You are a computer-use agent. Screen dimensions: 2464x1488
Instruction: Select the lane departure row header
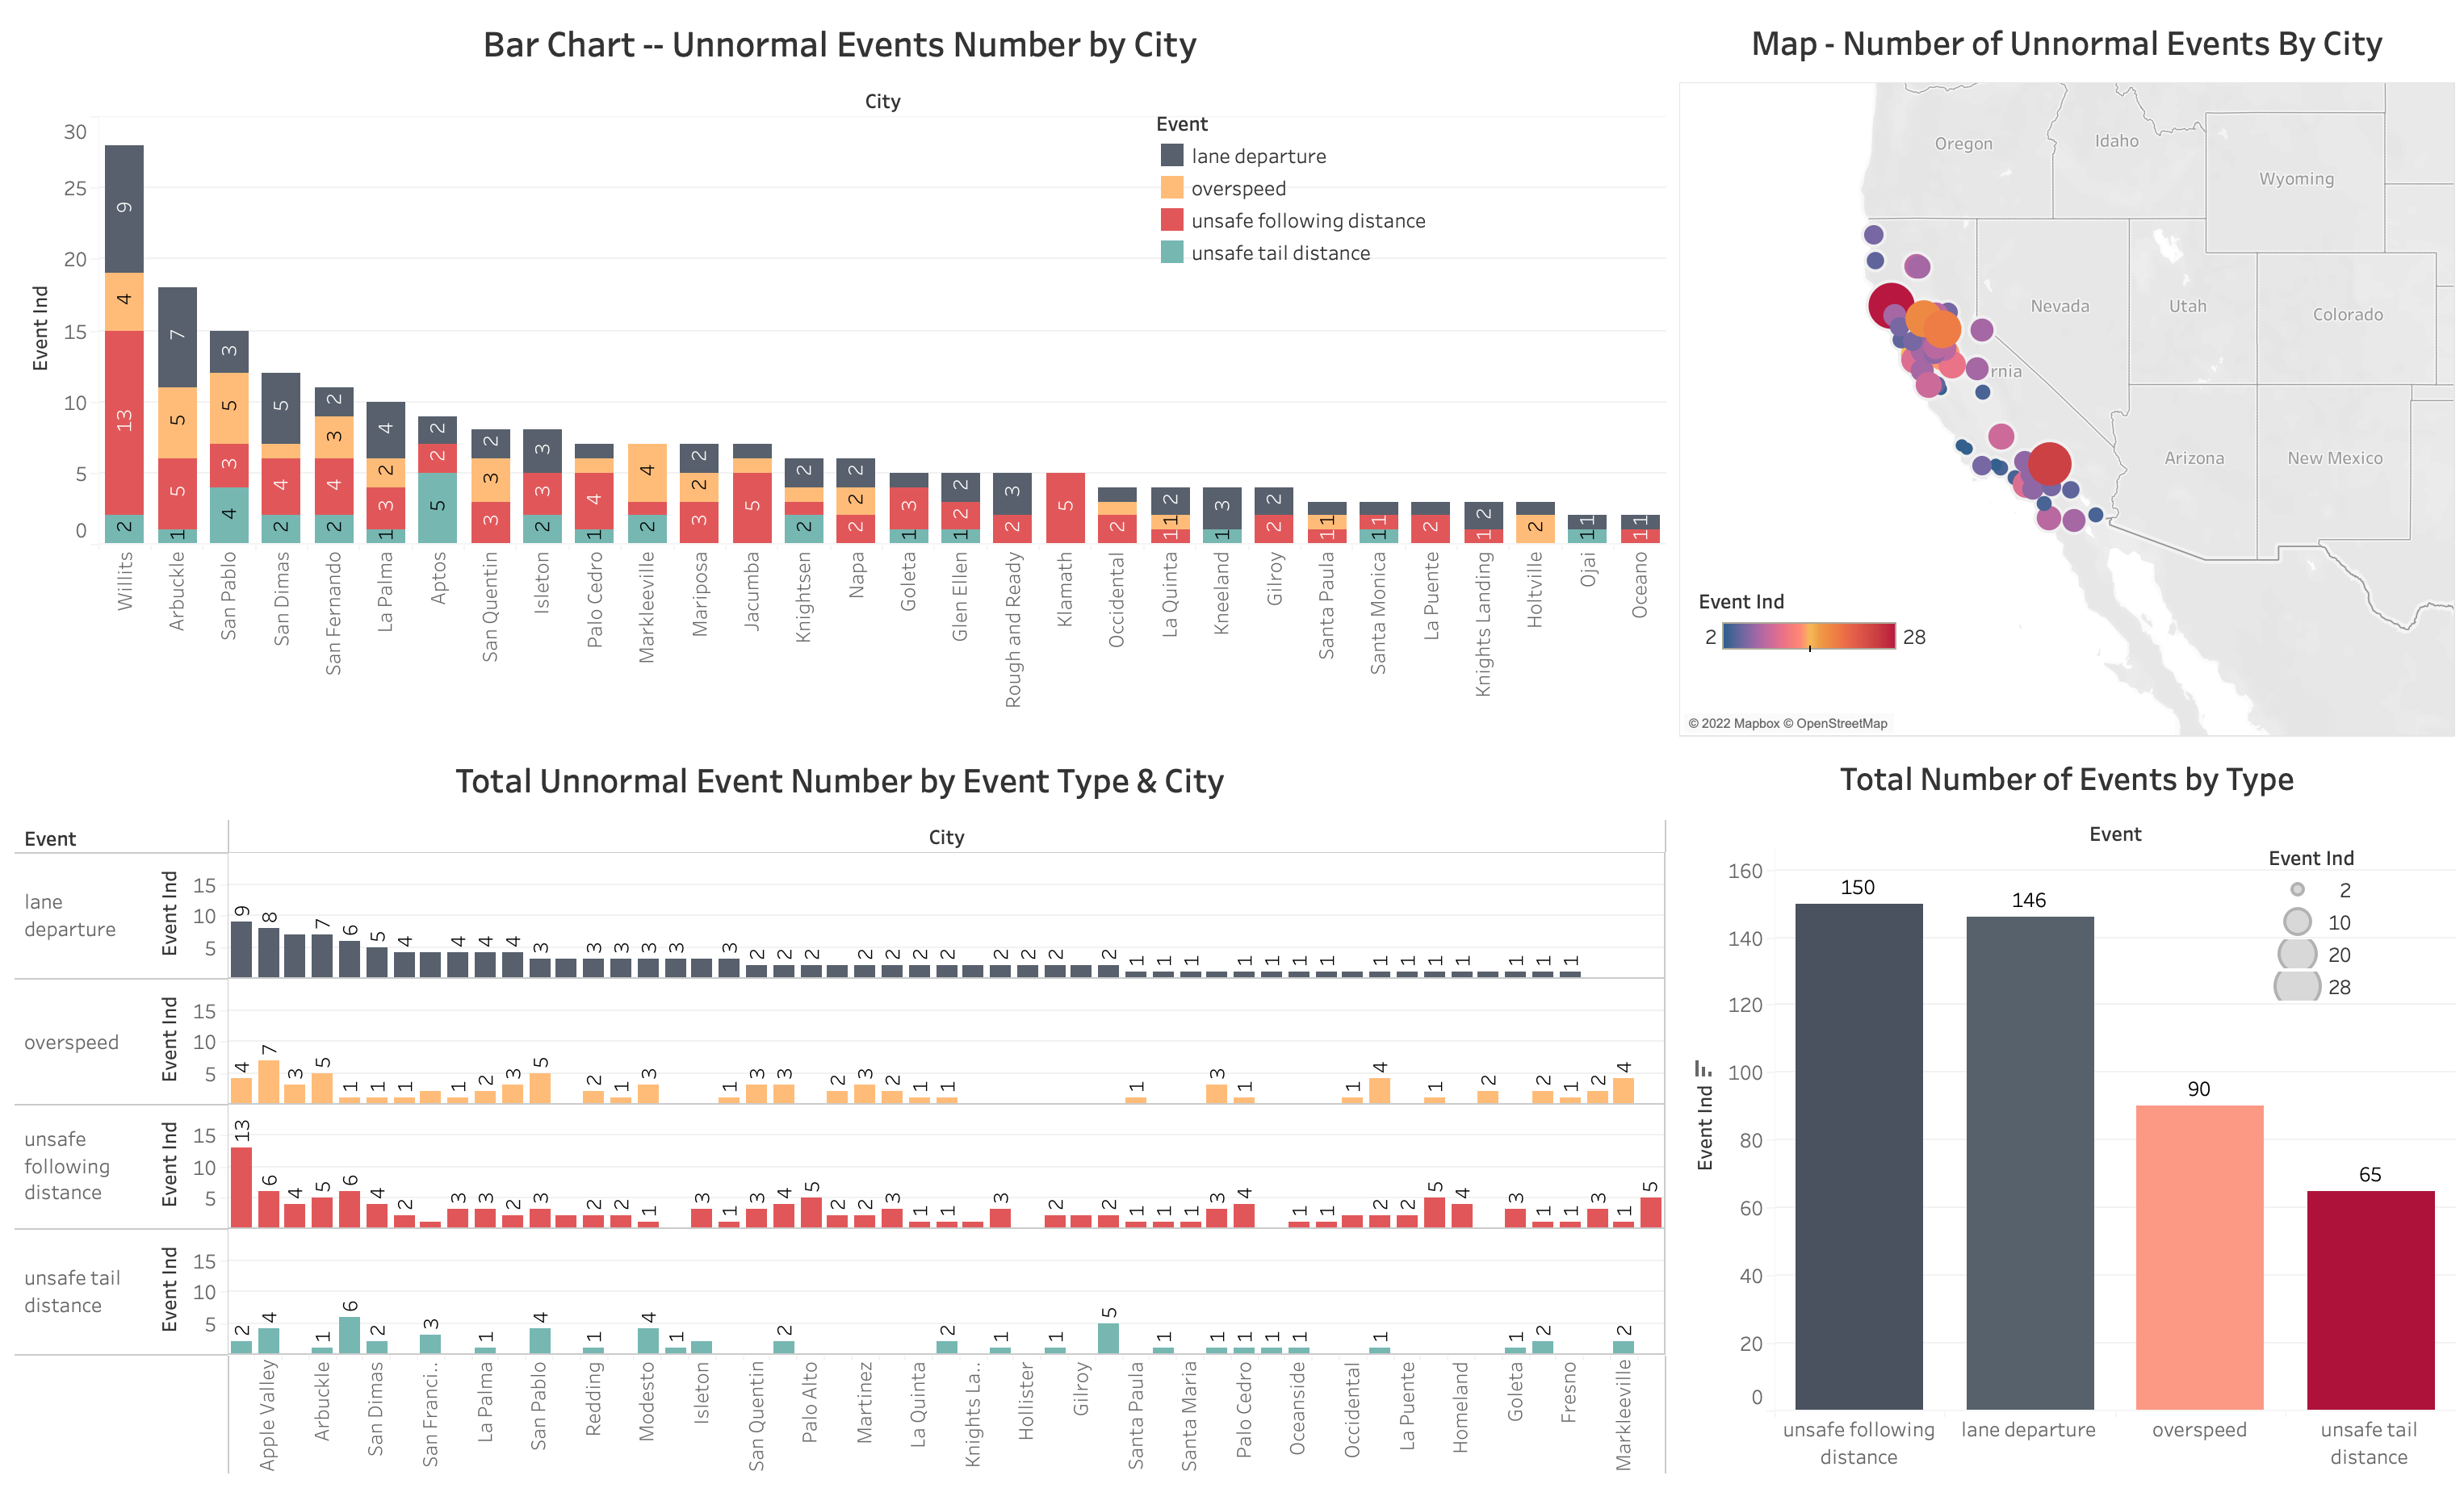70,915
